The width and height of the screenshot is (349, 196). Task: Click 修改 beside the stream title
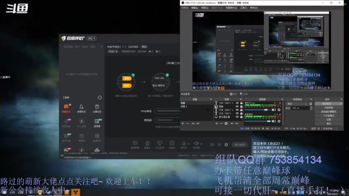(144, 47)
